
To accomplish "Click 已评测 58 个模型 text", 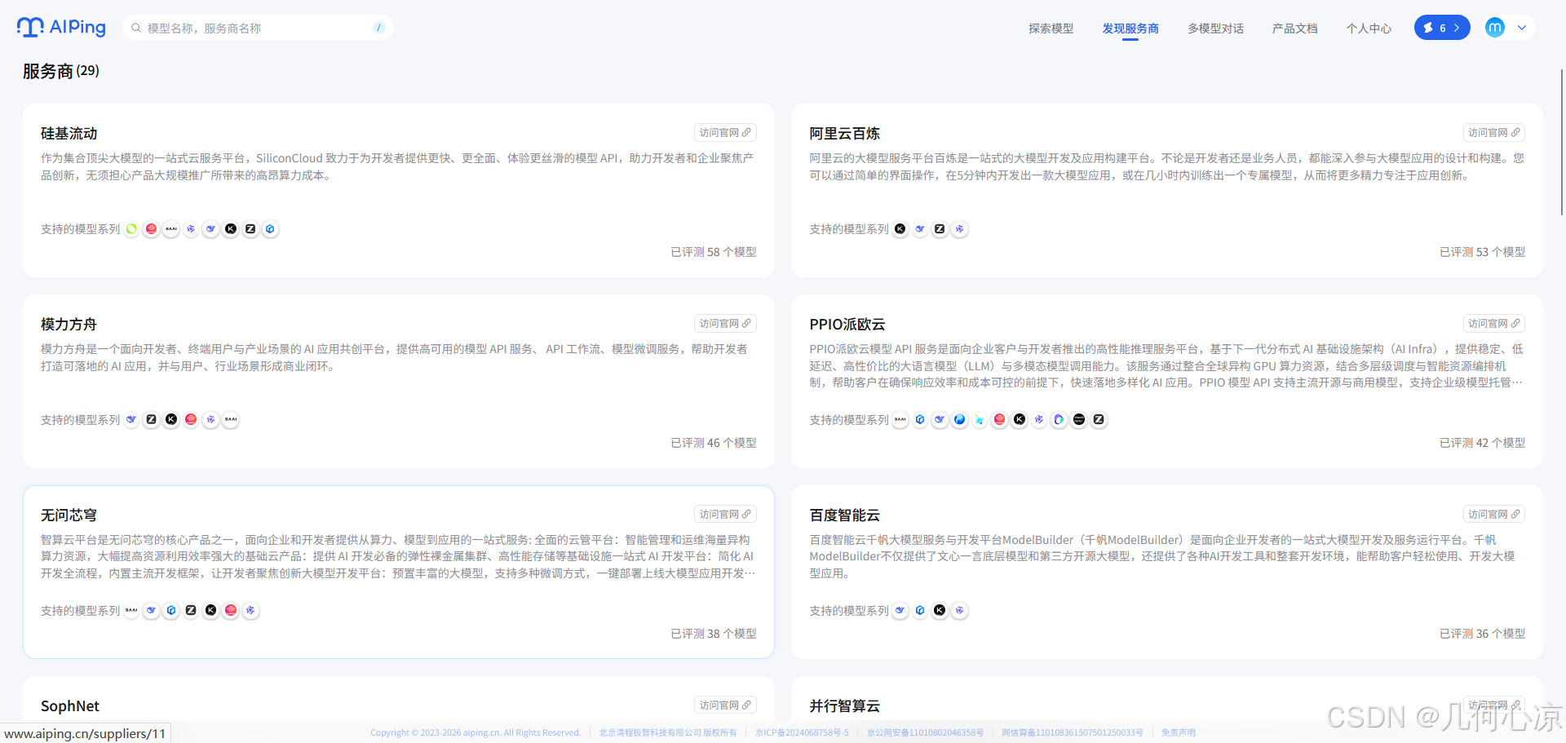I will 714,252.
